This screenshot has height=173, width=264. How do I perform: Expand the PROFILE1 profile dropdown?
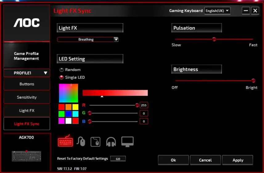[27, 73]
